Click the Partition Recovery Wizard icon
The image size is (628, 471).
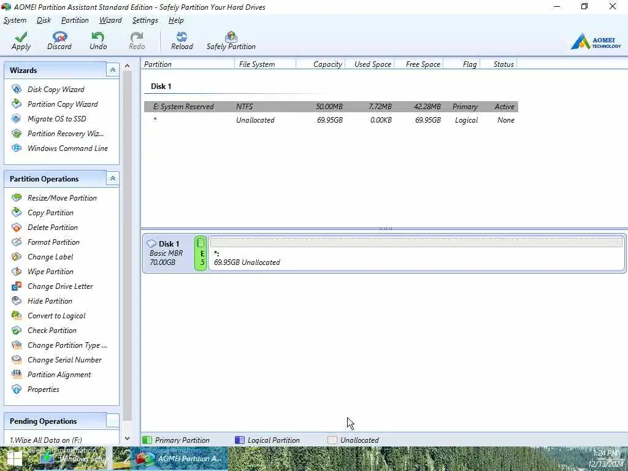pos(17,133)
